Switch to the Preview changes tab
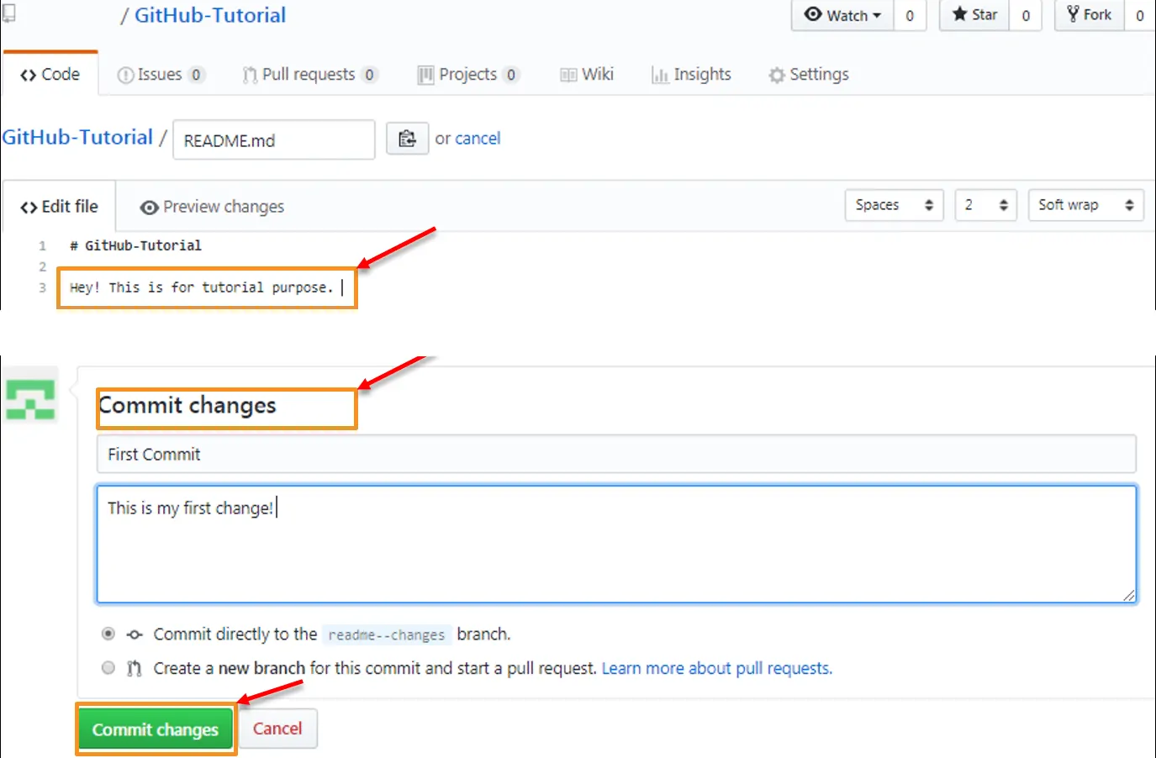Viewport: 1156px width, 758px height. (211, 206)
